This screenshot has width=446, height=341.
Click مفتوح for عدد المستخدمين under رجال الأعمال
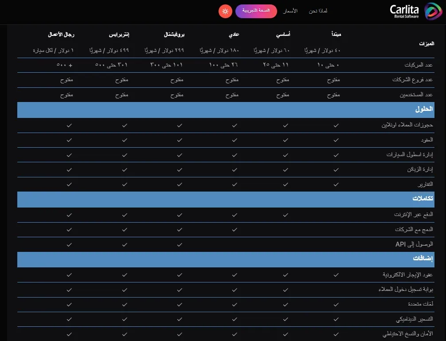click(67, 95)
